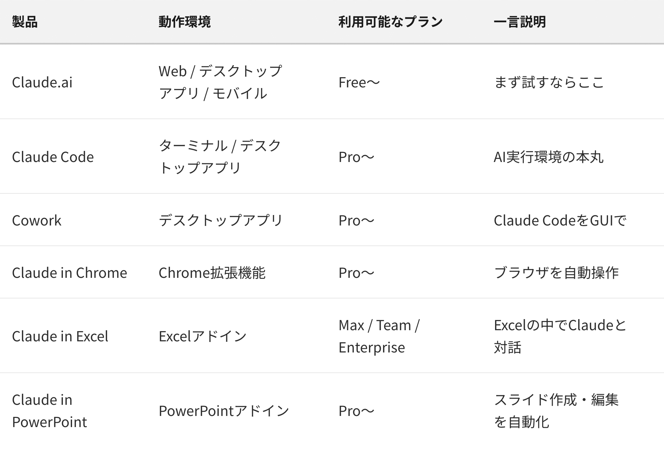Click the Free〜 plan cell
Image resolution: width=664 pixels, height=449 pixels.
pyautogui.click(x=359, y=82)
